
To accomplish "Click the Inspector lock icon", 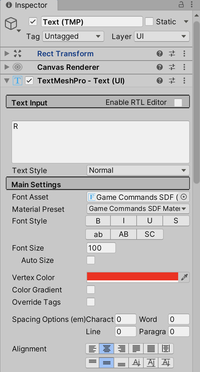I will pos(181,5).
